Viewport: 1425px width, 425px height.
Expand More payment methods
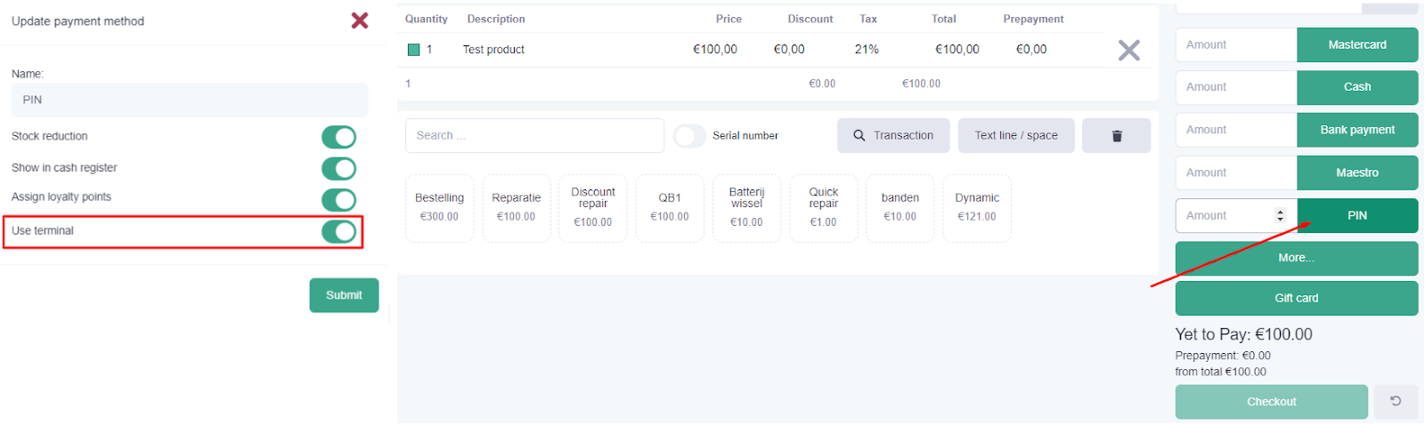click(x=1296, y=258)
